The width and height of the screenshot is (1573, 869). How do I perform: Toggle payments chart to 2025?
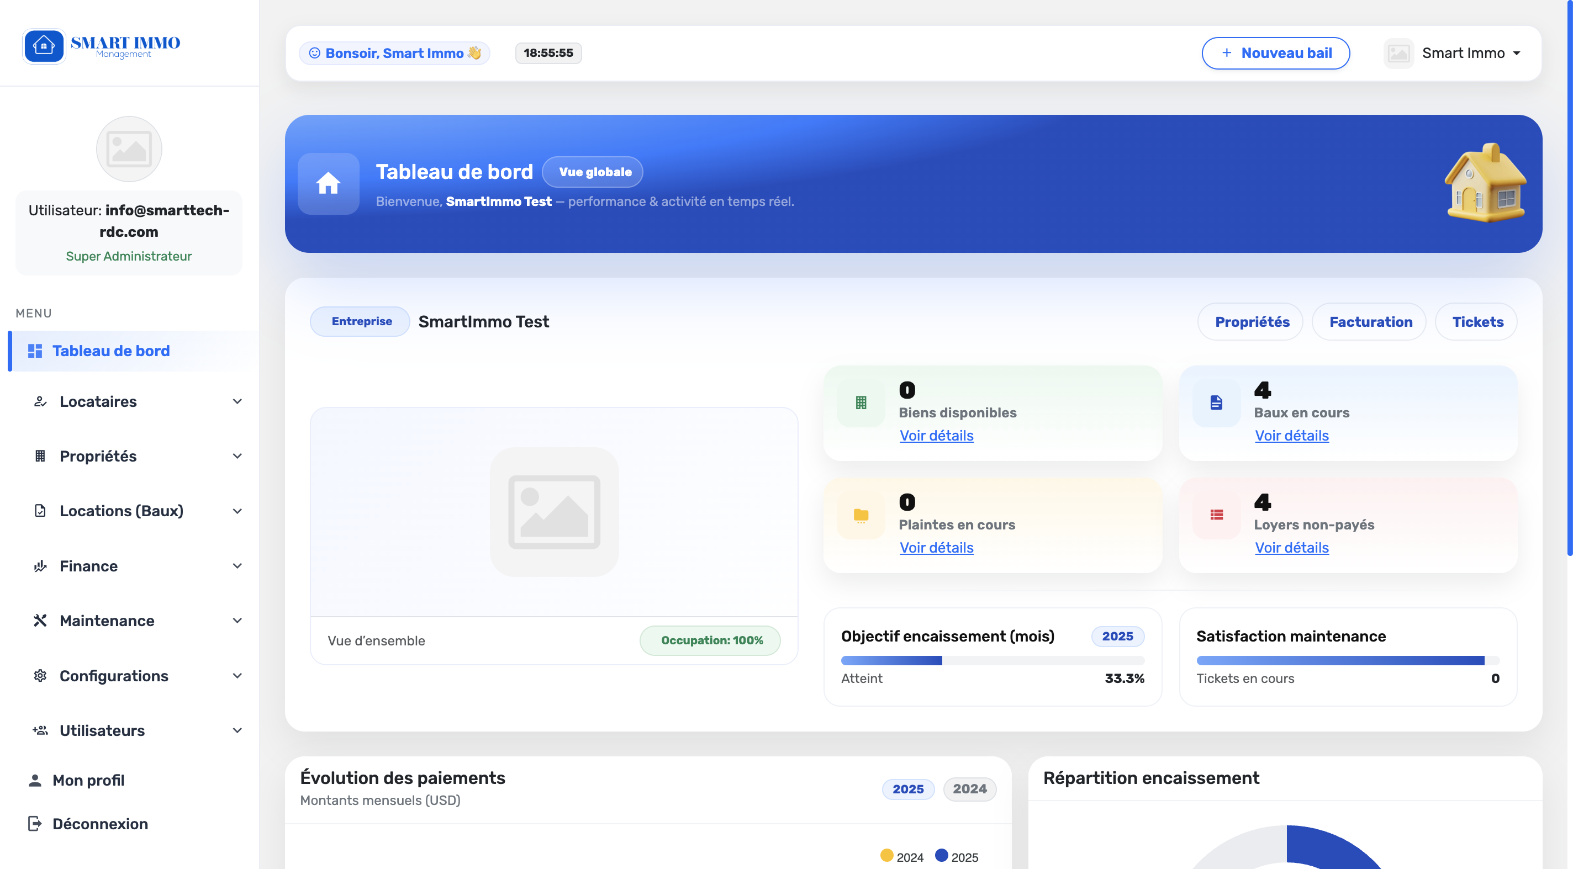907,788
